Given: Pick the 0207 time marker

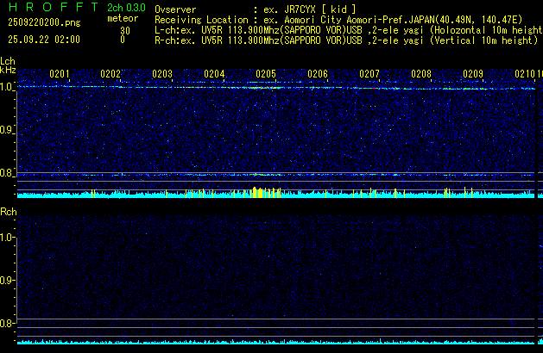Looking at the screenshot, I should (369, 75).
